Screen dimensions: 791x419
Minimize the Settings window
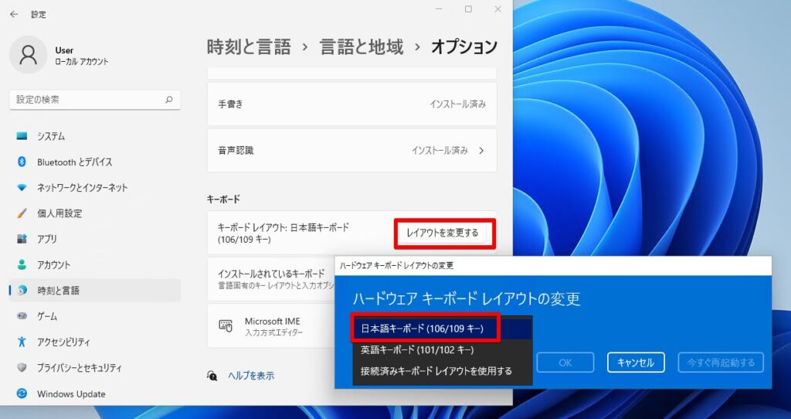(x=439, y=9)
